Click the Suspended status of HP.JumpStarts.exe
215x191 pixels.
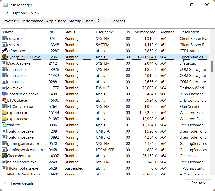[x=74, y=168]
